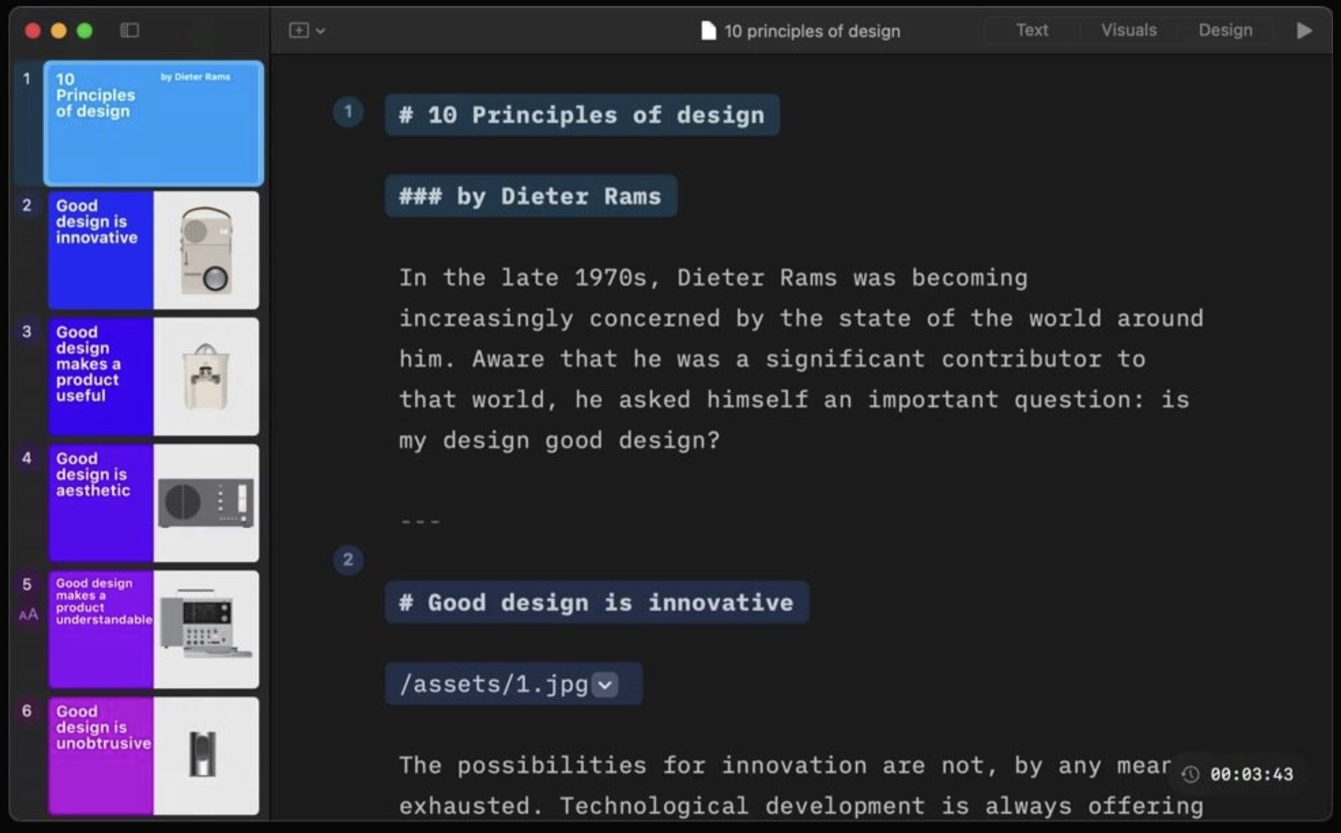Click the 10 principles of design title
The height and width of the screenshot is (833, 1341).
tap(812, 31)
